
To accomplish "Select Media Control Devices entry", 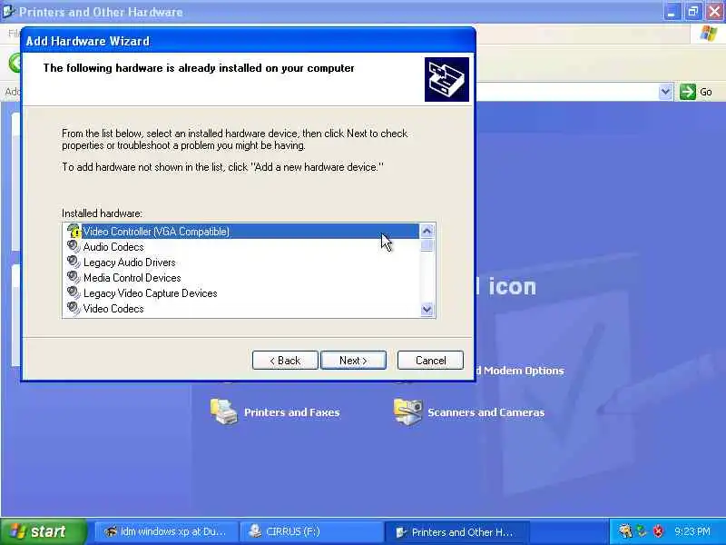I will coord(132,278).
